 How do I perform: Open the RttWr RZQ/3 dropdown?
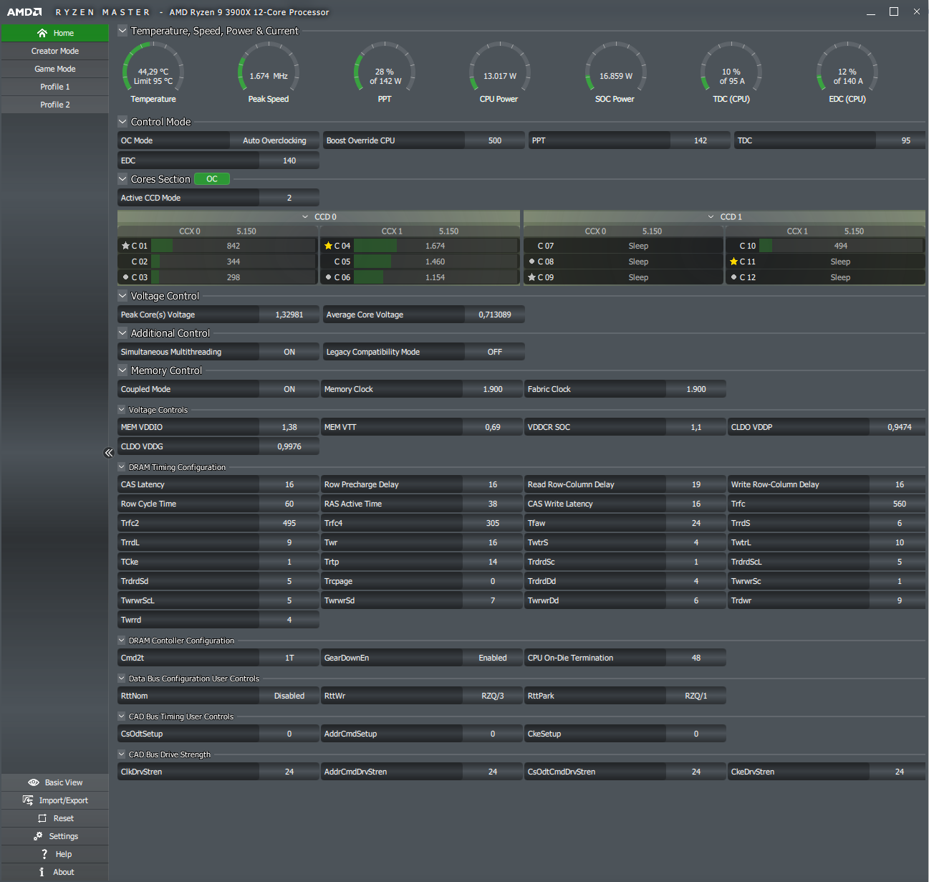[x=493, y=696]
